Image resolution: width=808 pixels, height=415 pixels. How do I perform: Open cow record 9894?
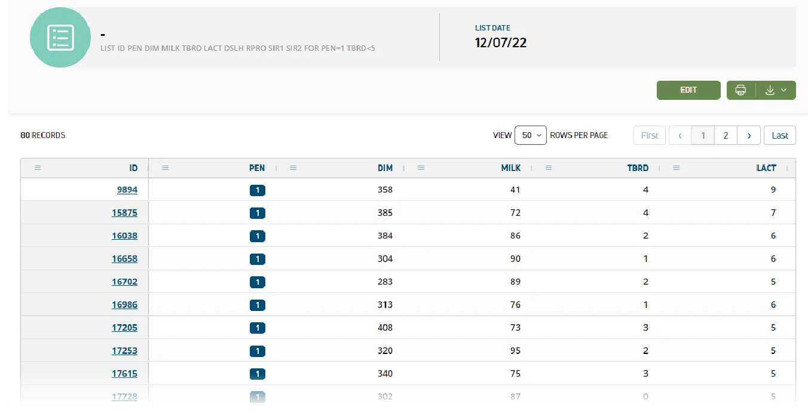tap(127, 190)
